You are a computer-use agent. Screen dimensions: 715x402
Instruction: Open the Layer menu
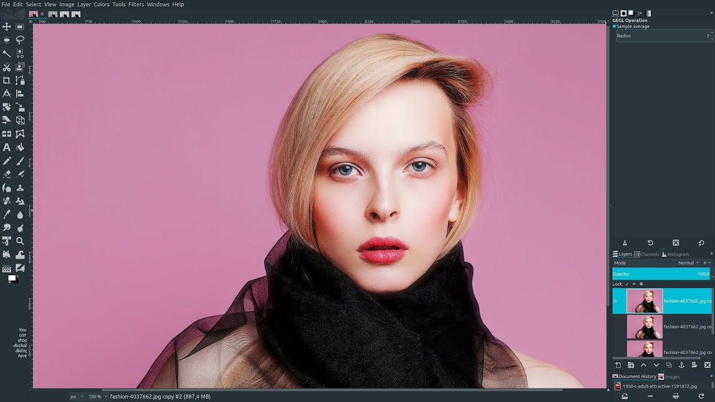tap(84, 4)
